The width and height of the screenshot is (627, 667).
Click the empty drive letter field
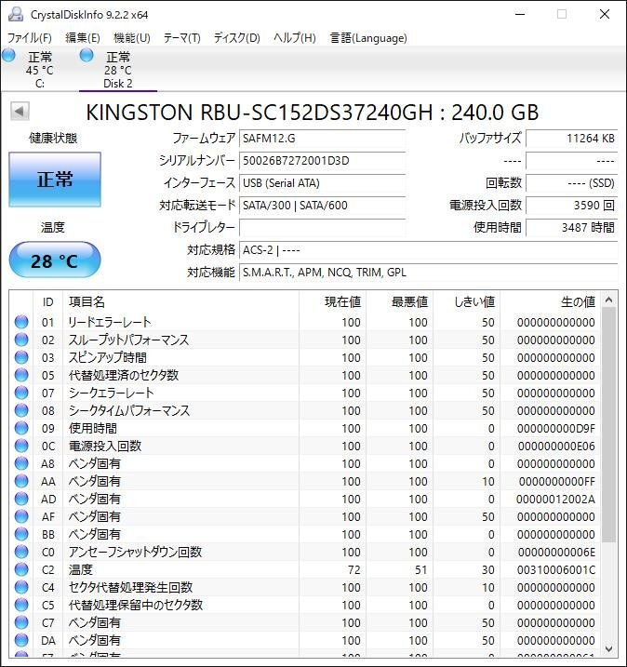(x=322, y=228)
